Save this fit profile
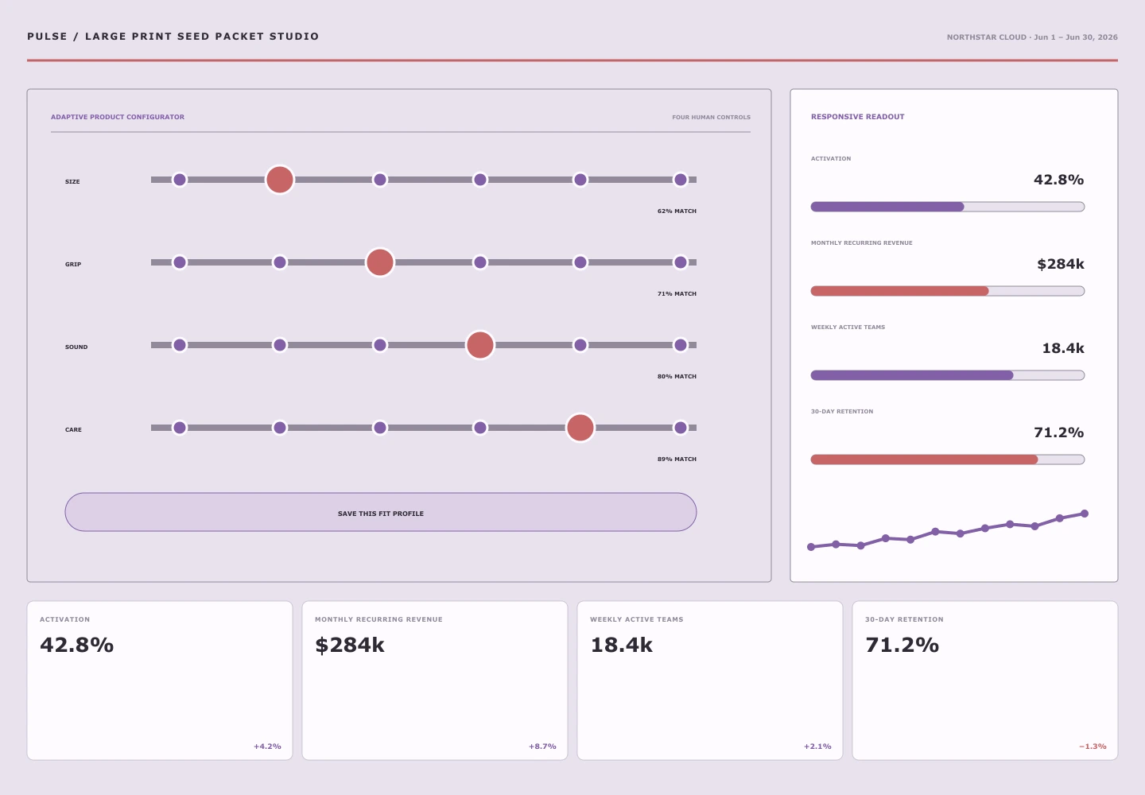The width and height of the screenshot is (1145, 795). click(x=381, y=512)
